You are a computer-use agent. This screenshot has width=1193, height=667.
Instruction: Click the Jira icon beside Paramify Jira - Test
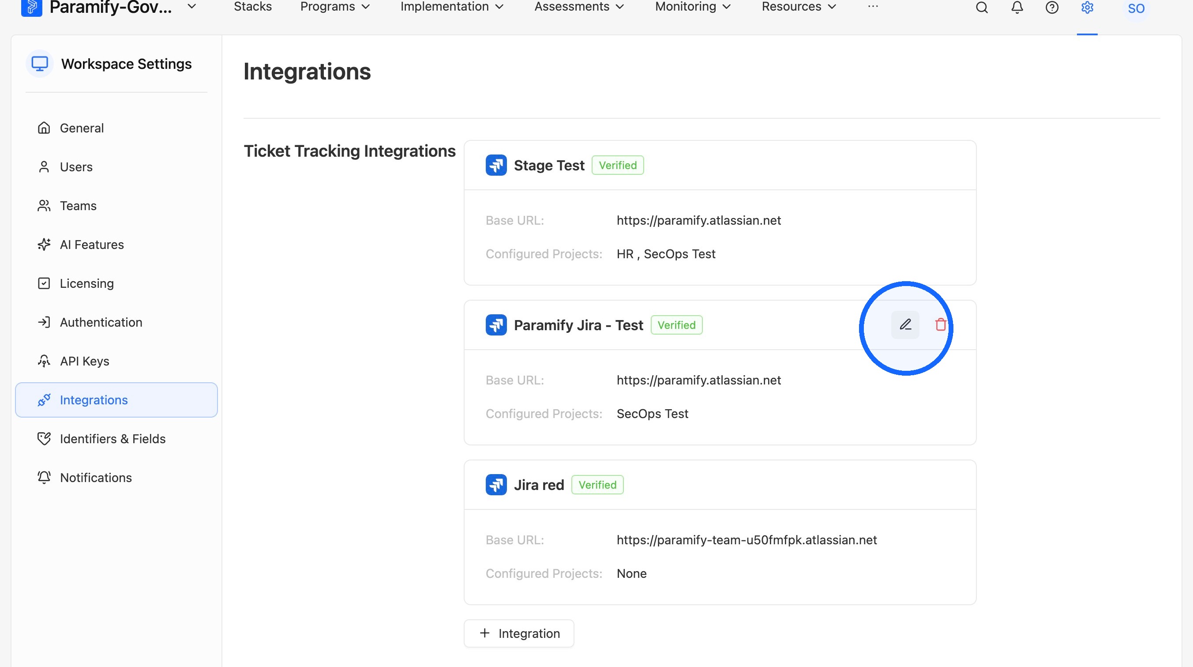pos(496,324)
